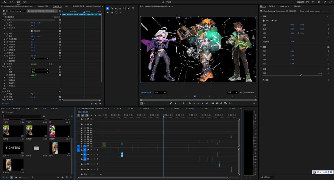
Task: Select the Ripple Edit tool
Action: pos(116,9)
